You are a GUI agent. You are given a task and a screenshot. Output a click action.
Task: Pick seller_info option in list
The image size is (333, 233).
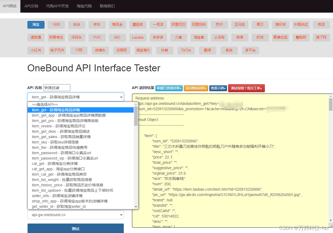80,196
